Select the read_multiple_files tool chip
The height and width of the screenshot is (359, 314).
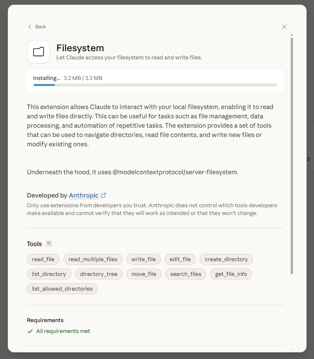click(93, 259)
